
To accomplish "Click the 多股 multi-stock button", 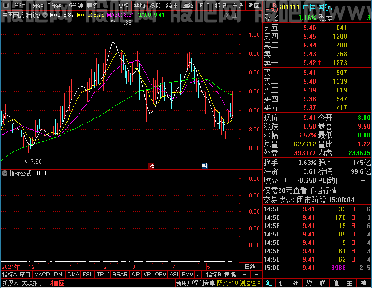I will [155, 6].
